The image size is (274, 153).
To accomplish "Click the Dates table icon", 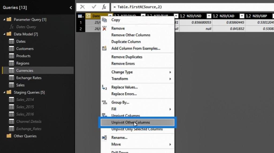I will click(x=12, y=42).
